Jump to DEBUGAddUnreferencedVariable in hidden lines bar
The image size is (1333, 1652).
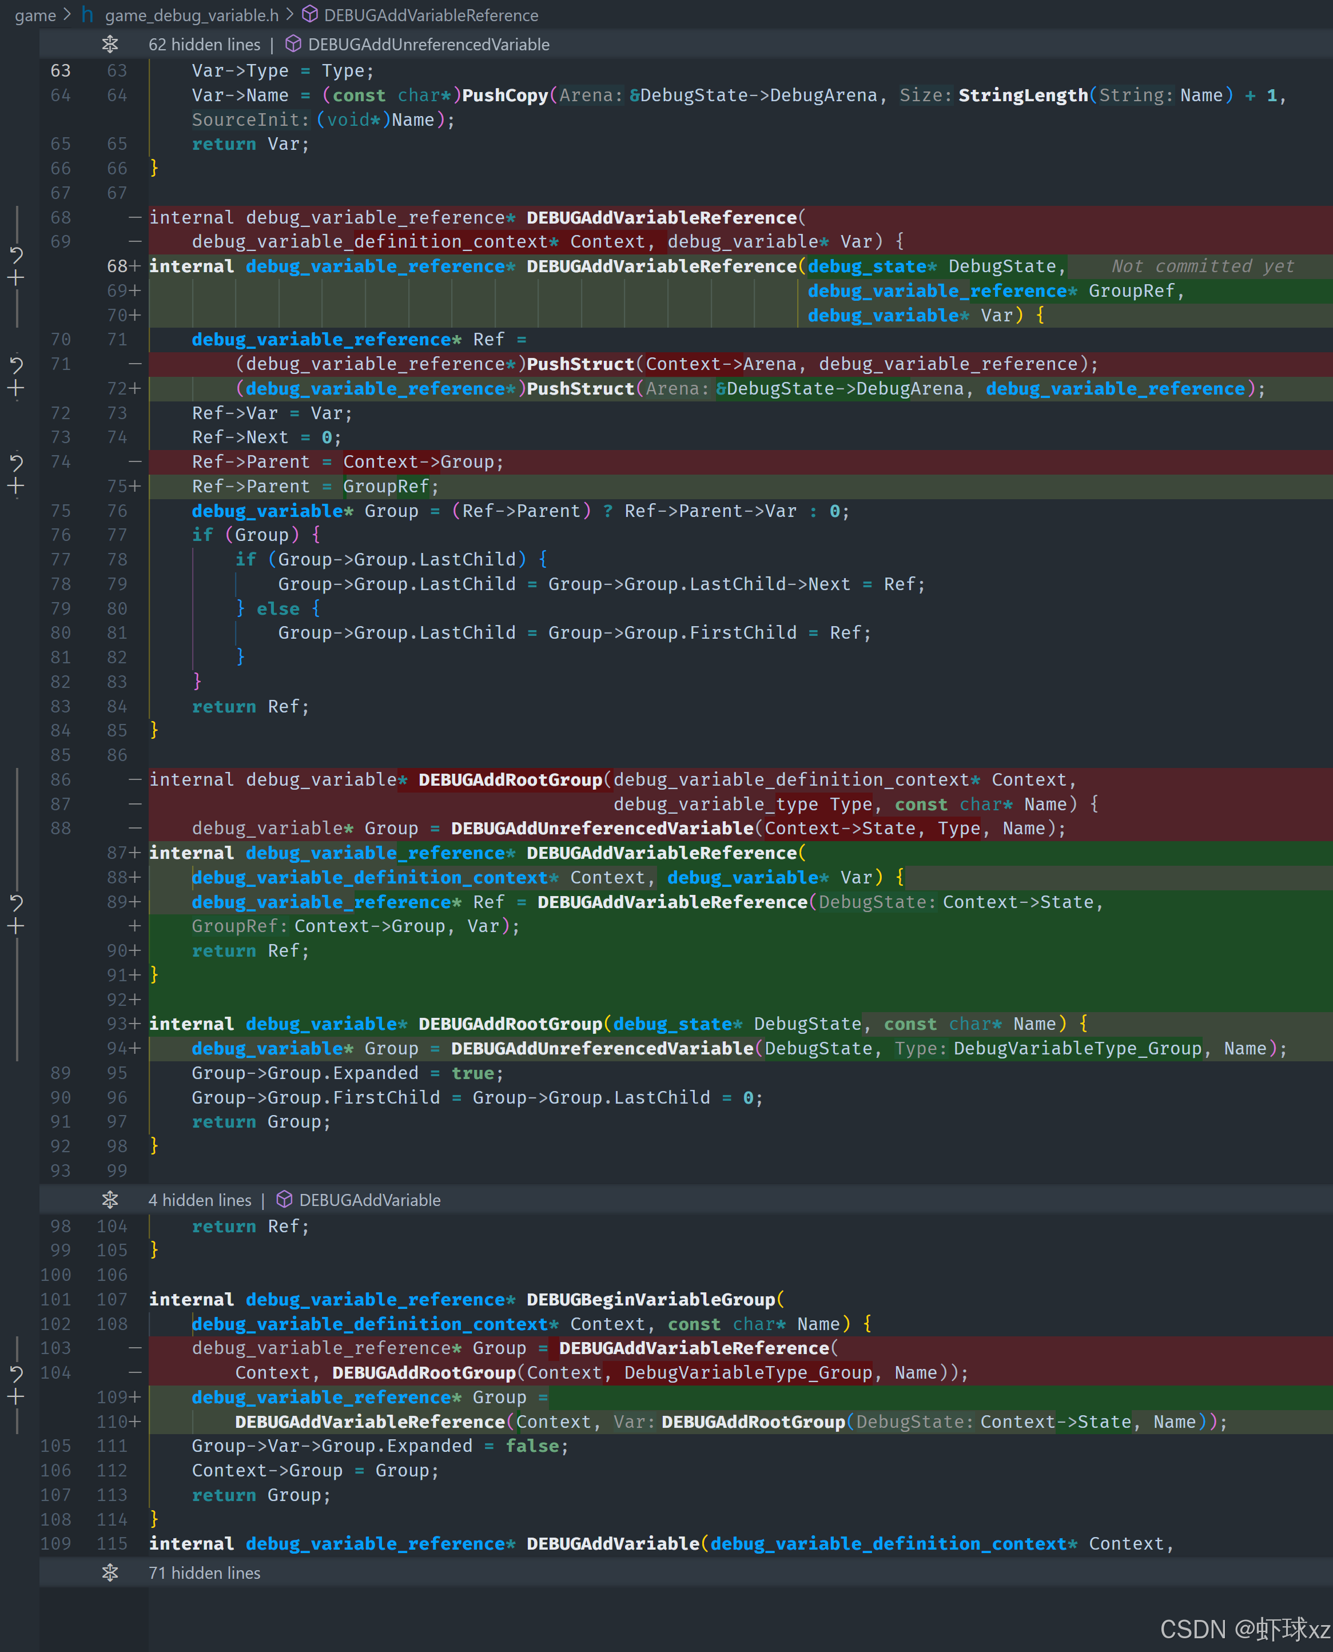pos(428,45)
